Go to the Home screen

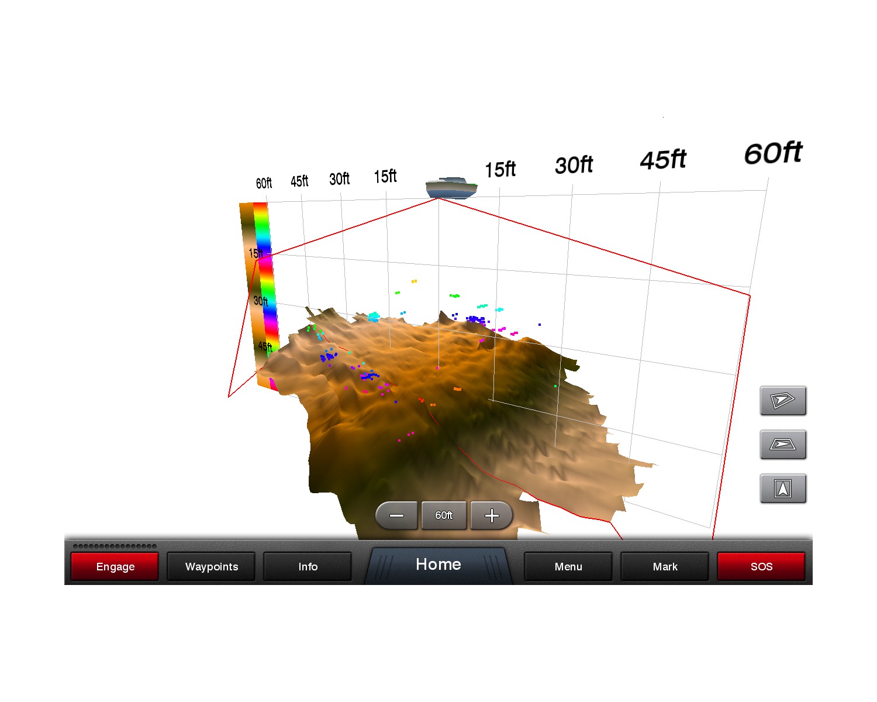point(438,565)
